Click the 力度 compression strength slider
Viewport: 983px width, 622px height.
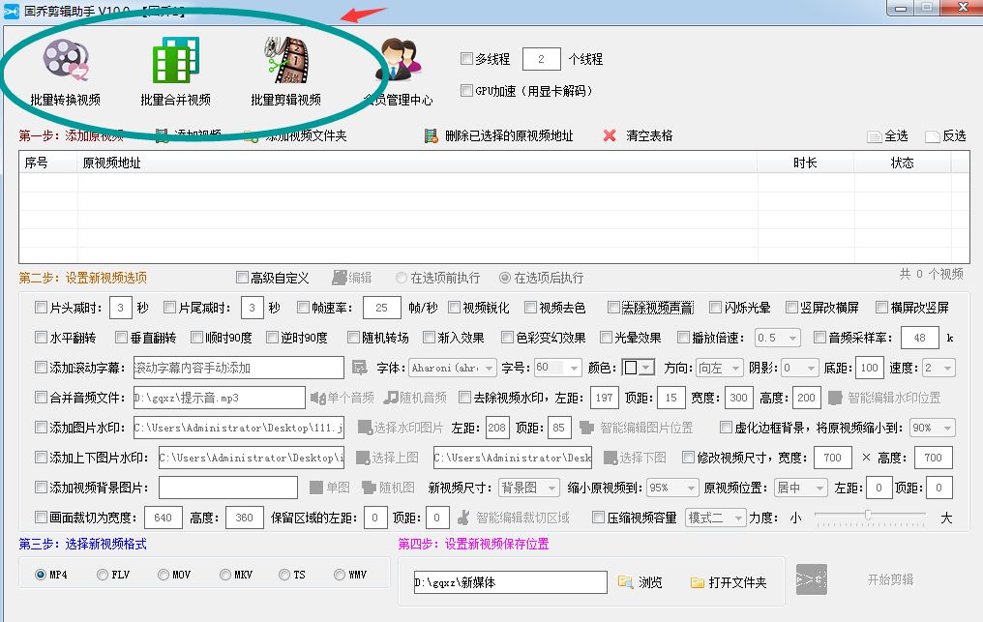pos(870,516)
